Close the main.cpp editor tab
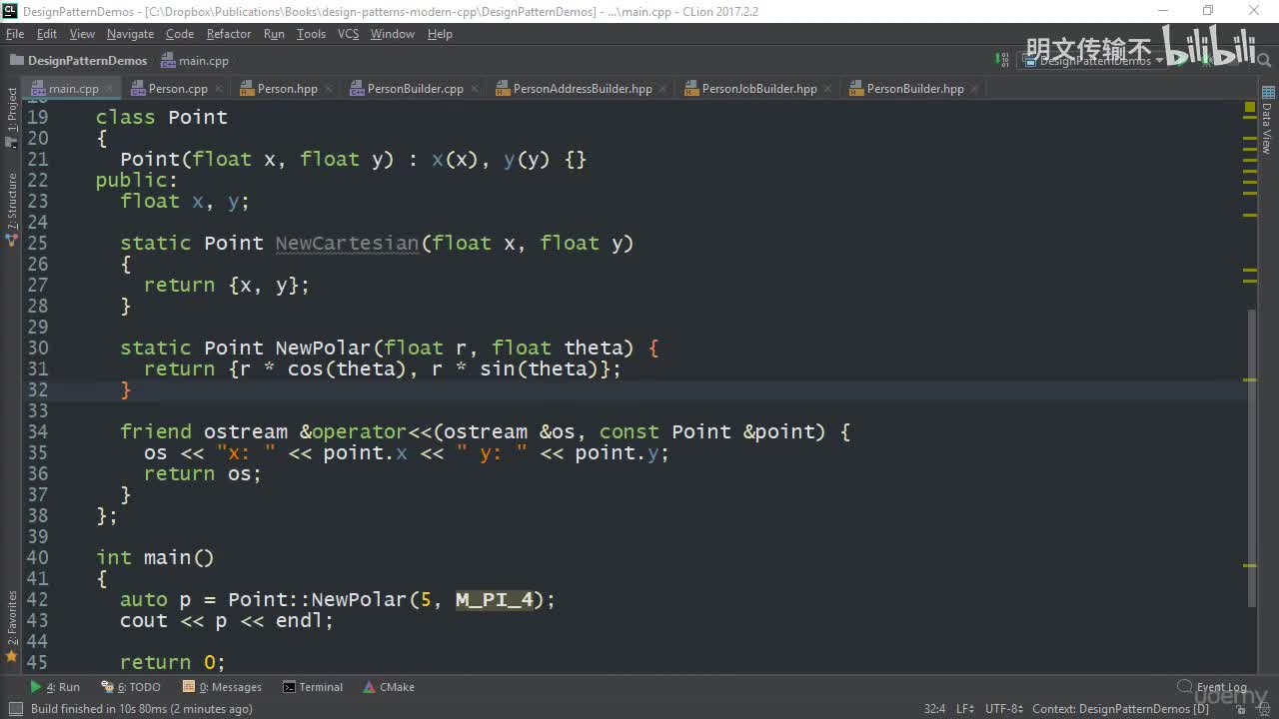The image size is (1279, 719). pyautogui.click(x=108, y=89)
